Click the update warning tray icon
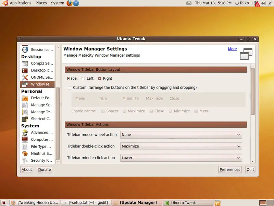 (x=257, y=3)
